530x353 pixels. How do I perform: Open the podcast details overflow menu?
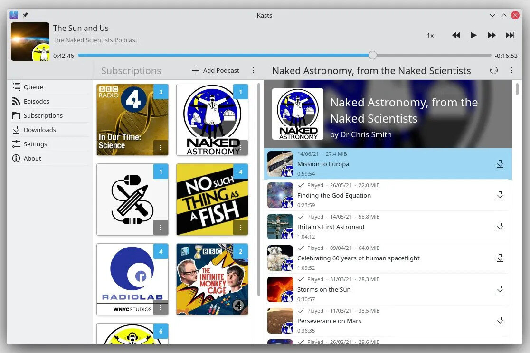tap(512, 70)
